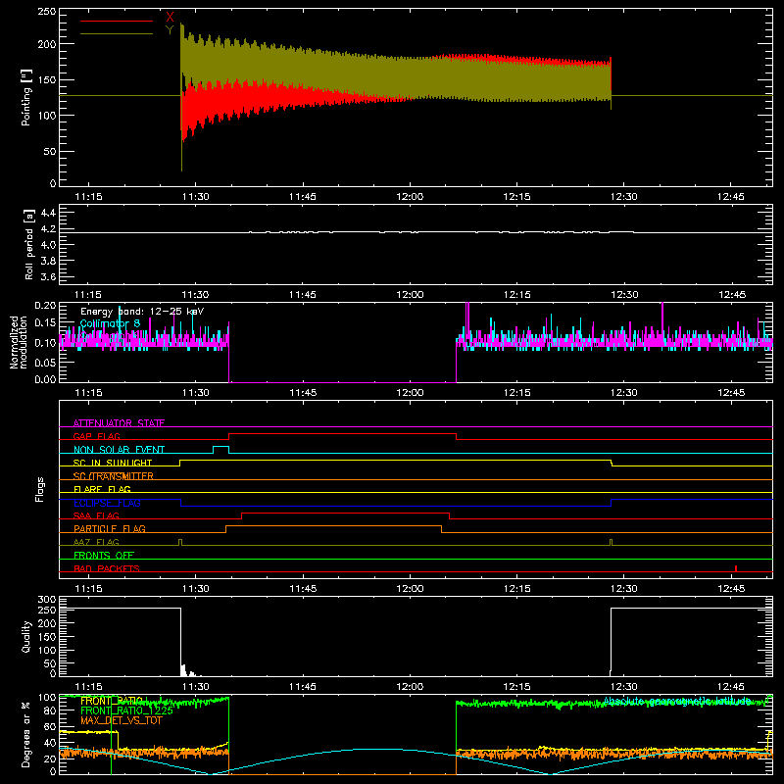Click the 12:00 tick label under Pointing plot
The image size is (784, 784).
[410, 197]
